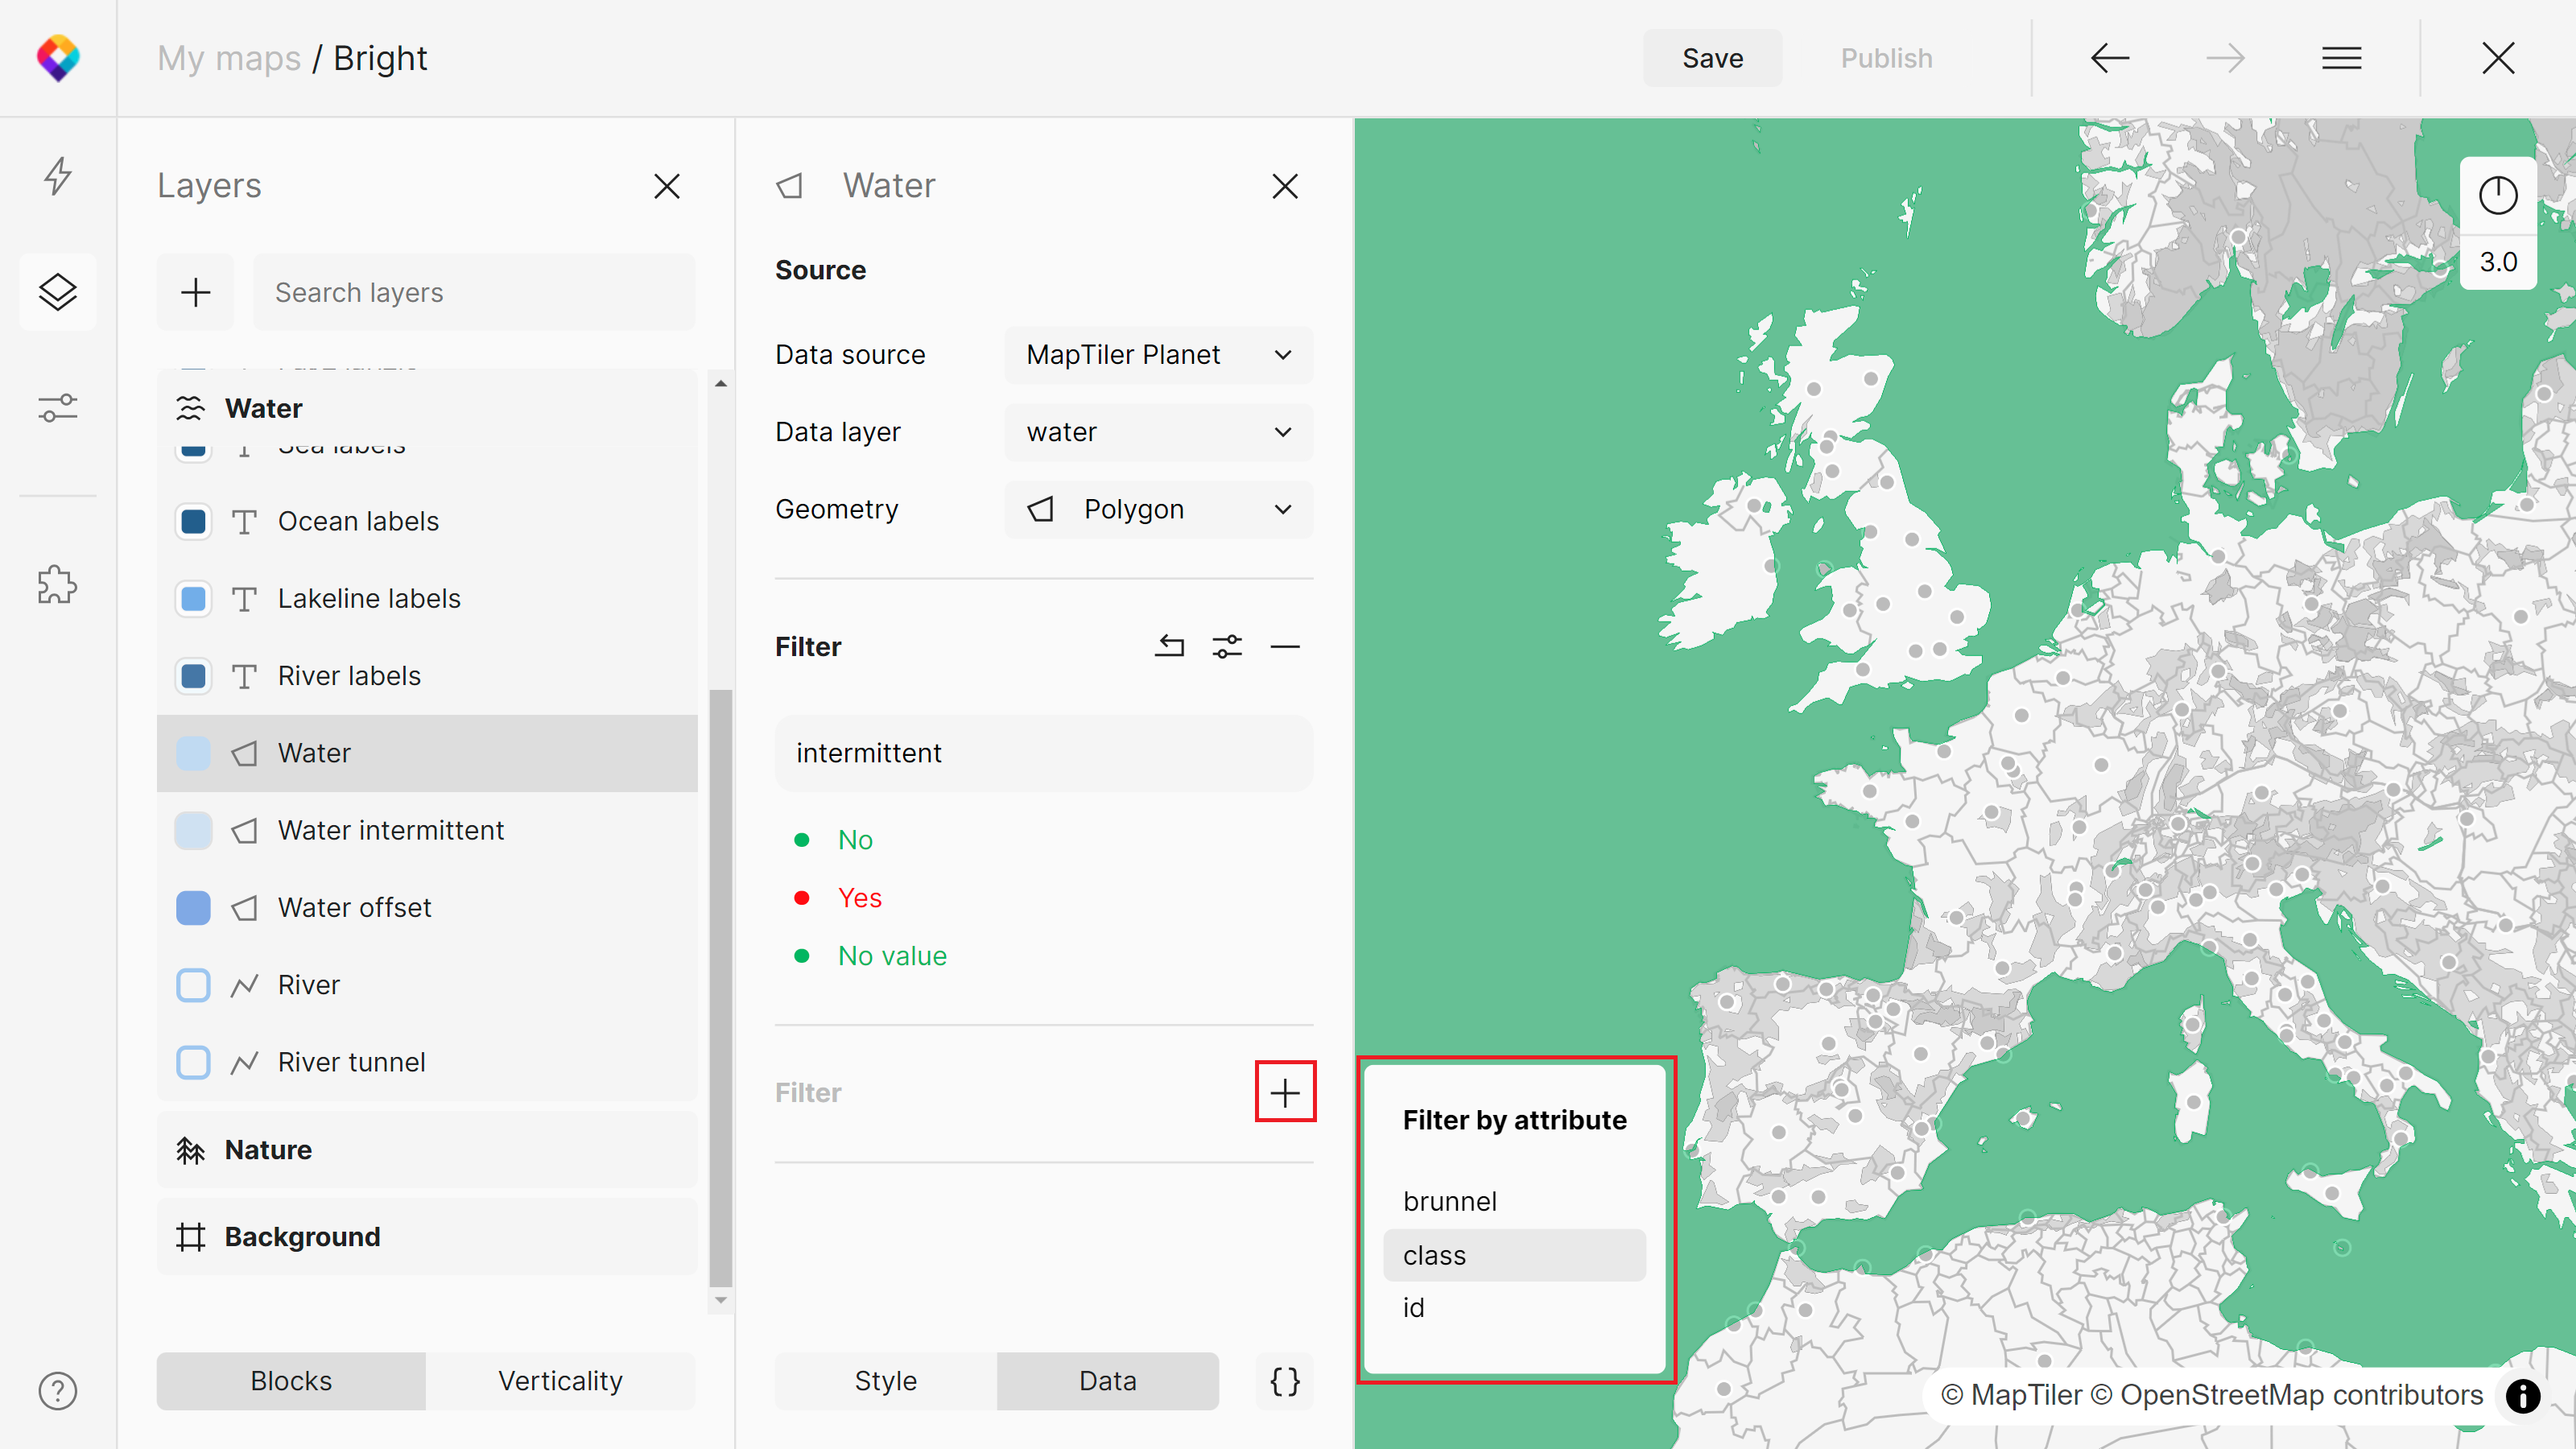Expand the Geometry Polygon dropdown
The height and width of the screenshot is (1449, 2576).
click(1158, 510)
